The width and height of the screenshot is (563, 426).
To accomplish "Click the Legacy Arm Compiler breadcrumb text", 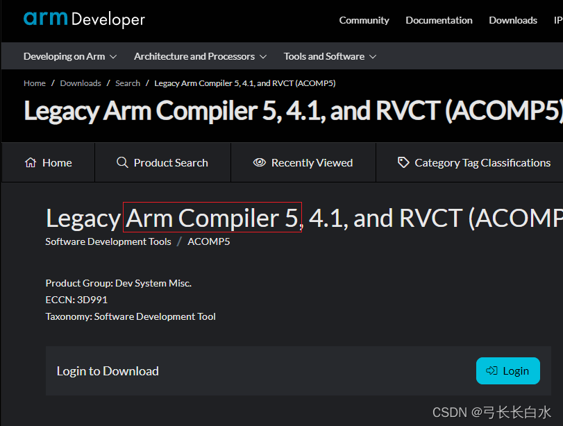I will [x=245, y=83].
